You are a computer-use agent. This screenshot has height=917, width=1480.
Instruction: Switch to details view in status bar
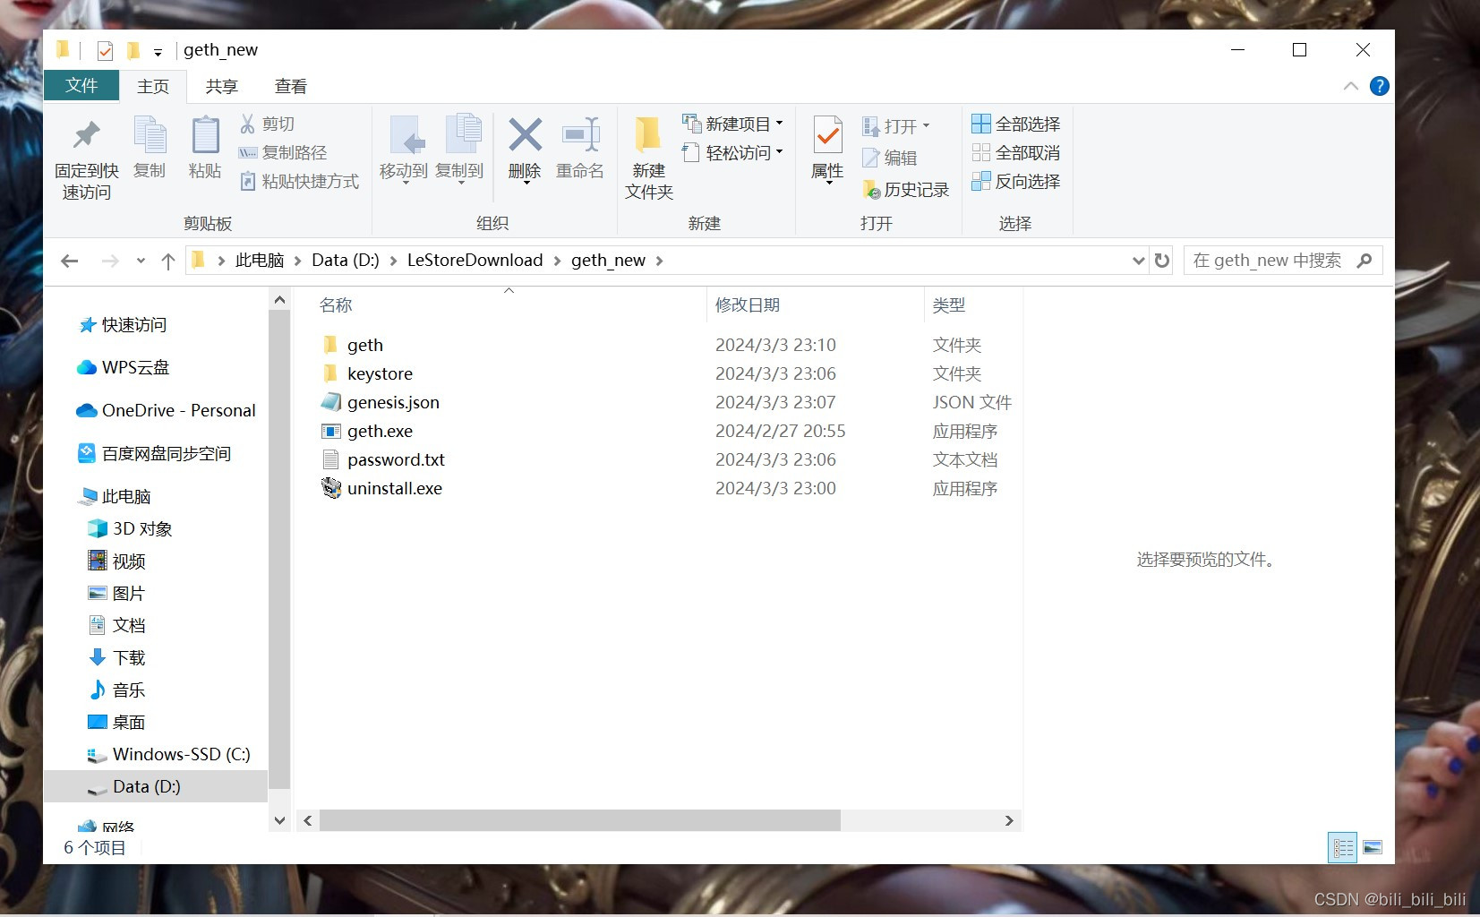(x=1342, y=847)
